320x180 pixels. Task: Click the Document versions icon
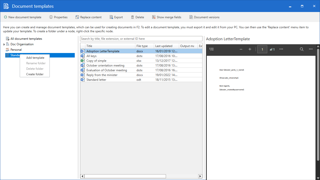point(191,17)
